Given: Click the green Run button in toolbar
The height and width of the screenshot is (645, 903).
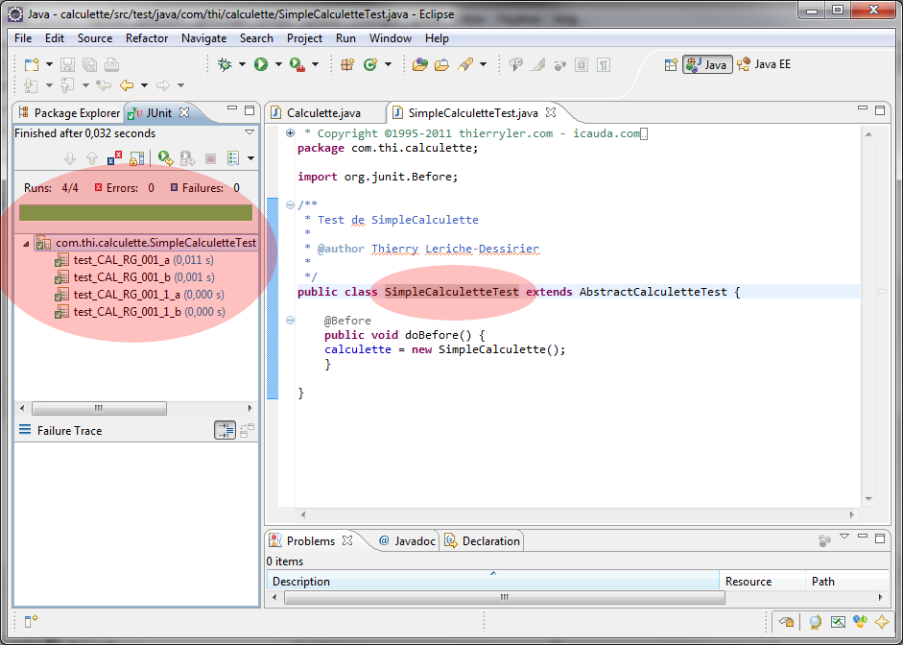Looking at the screenshot, I should coord(260,64).
